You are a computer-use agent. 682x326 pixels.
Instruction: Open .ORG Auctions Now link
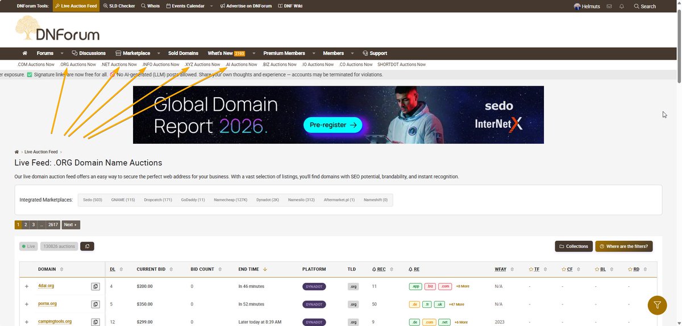tap(78, 64)
